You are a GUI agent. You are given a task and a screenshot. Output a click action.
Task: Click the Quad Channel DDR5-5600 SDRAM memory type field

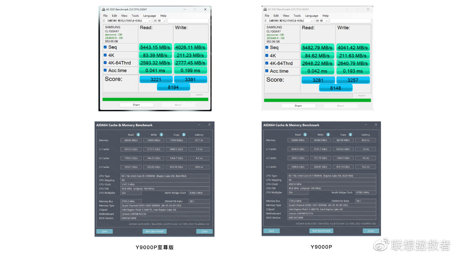[x=165, y=206]
